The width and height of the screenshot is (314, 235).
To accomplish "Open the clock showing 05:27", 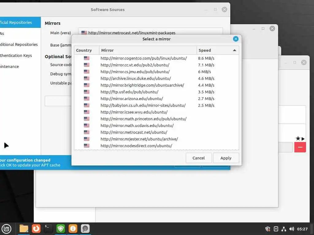I will (x=302, y=229).
